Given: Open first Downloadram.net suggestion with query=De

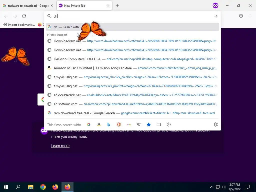Looking at the screenshot, I should (132, 41).
